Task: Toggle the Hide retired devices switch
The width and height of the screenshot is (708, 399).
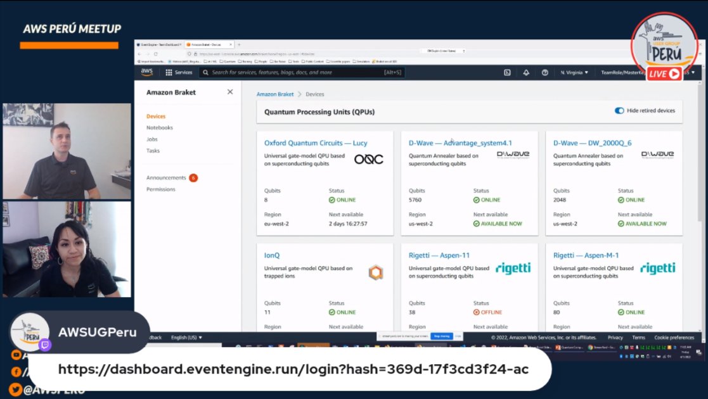Action: [x=619, y=111]
